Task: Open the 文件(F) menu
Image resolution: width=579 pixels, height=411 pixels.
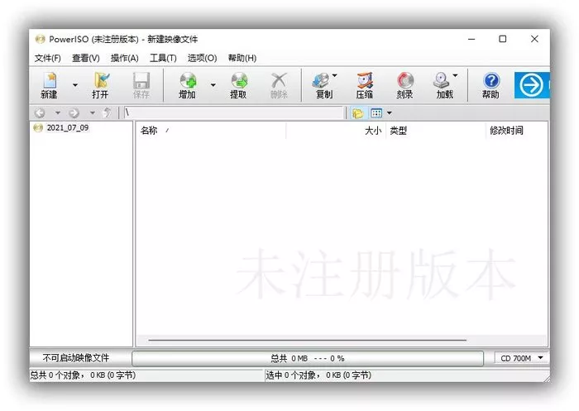Action: tap(48, 58)
